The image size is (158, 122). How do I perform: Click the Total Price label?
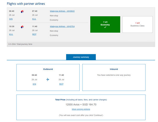click(60, 100)
